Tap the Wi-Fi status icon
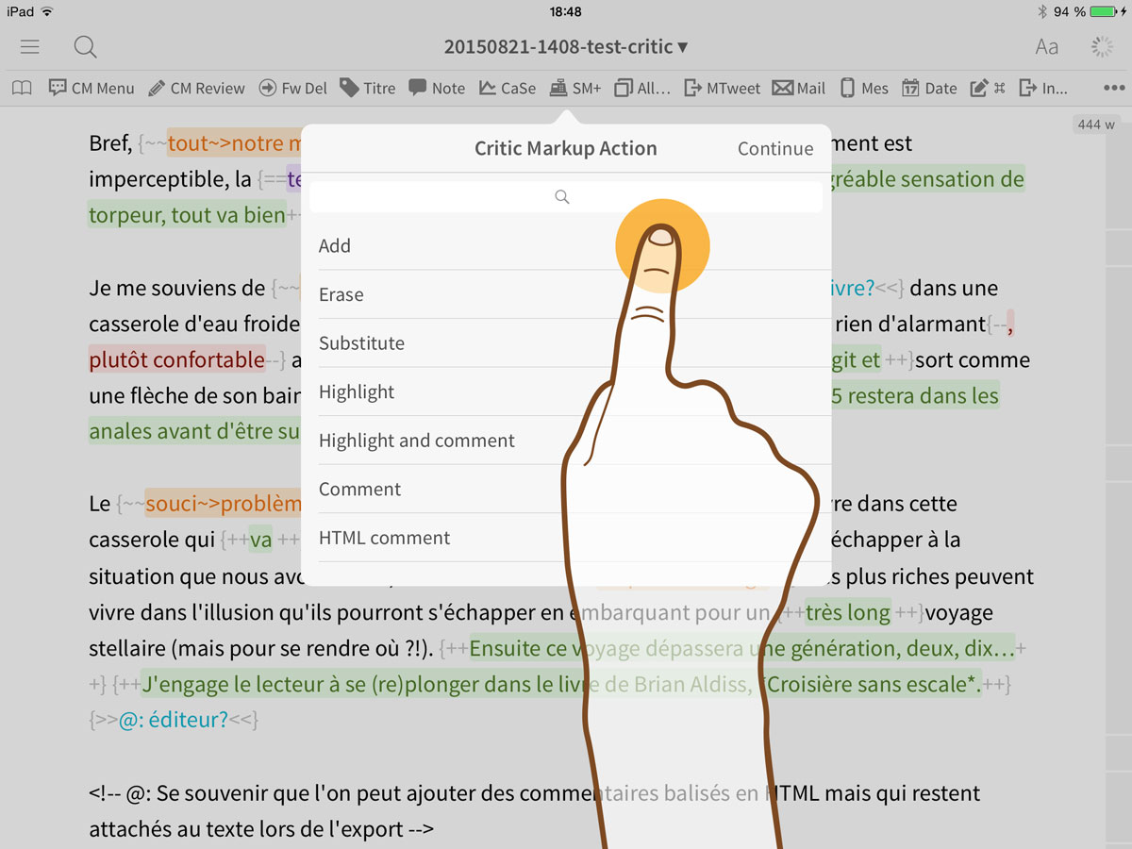This screenshot has height=849, width=1132. pyautogui.click(x=47, y=11)
